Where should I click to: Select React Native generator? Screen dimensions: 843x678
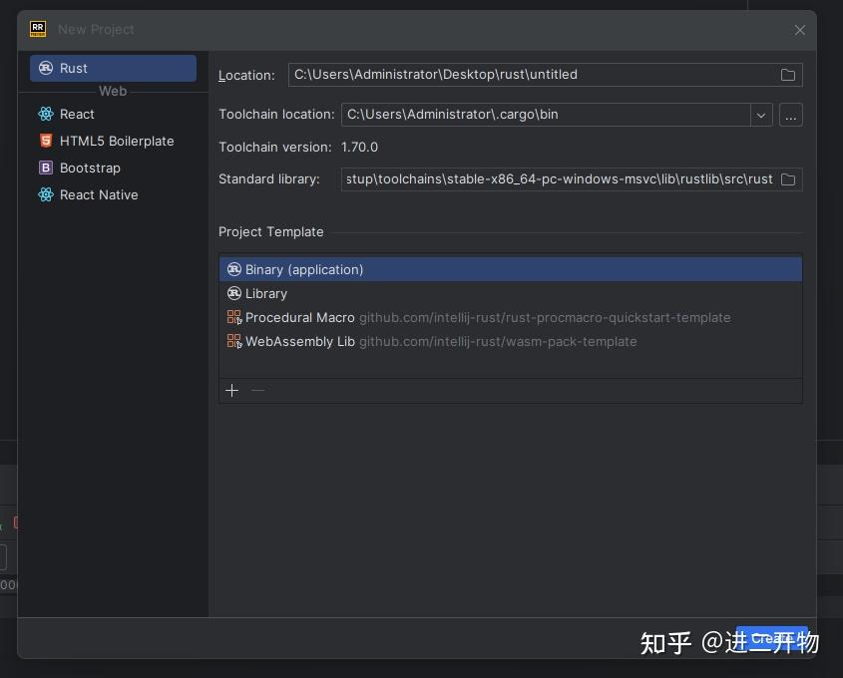[98, 195]
